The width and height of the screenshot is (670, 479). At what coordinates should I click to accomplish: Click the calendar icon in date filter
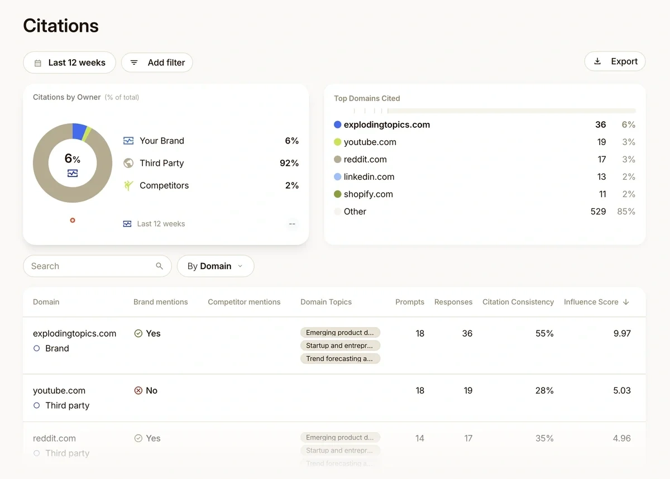[38, 63]
